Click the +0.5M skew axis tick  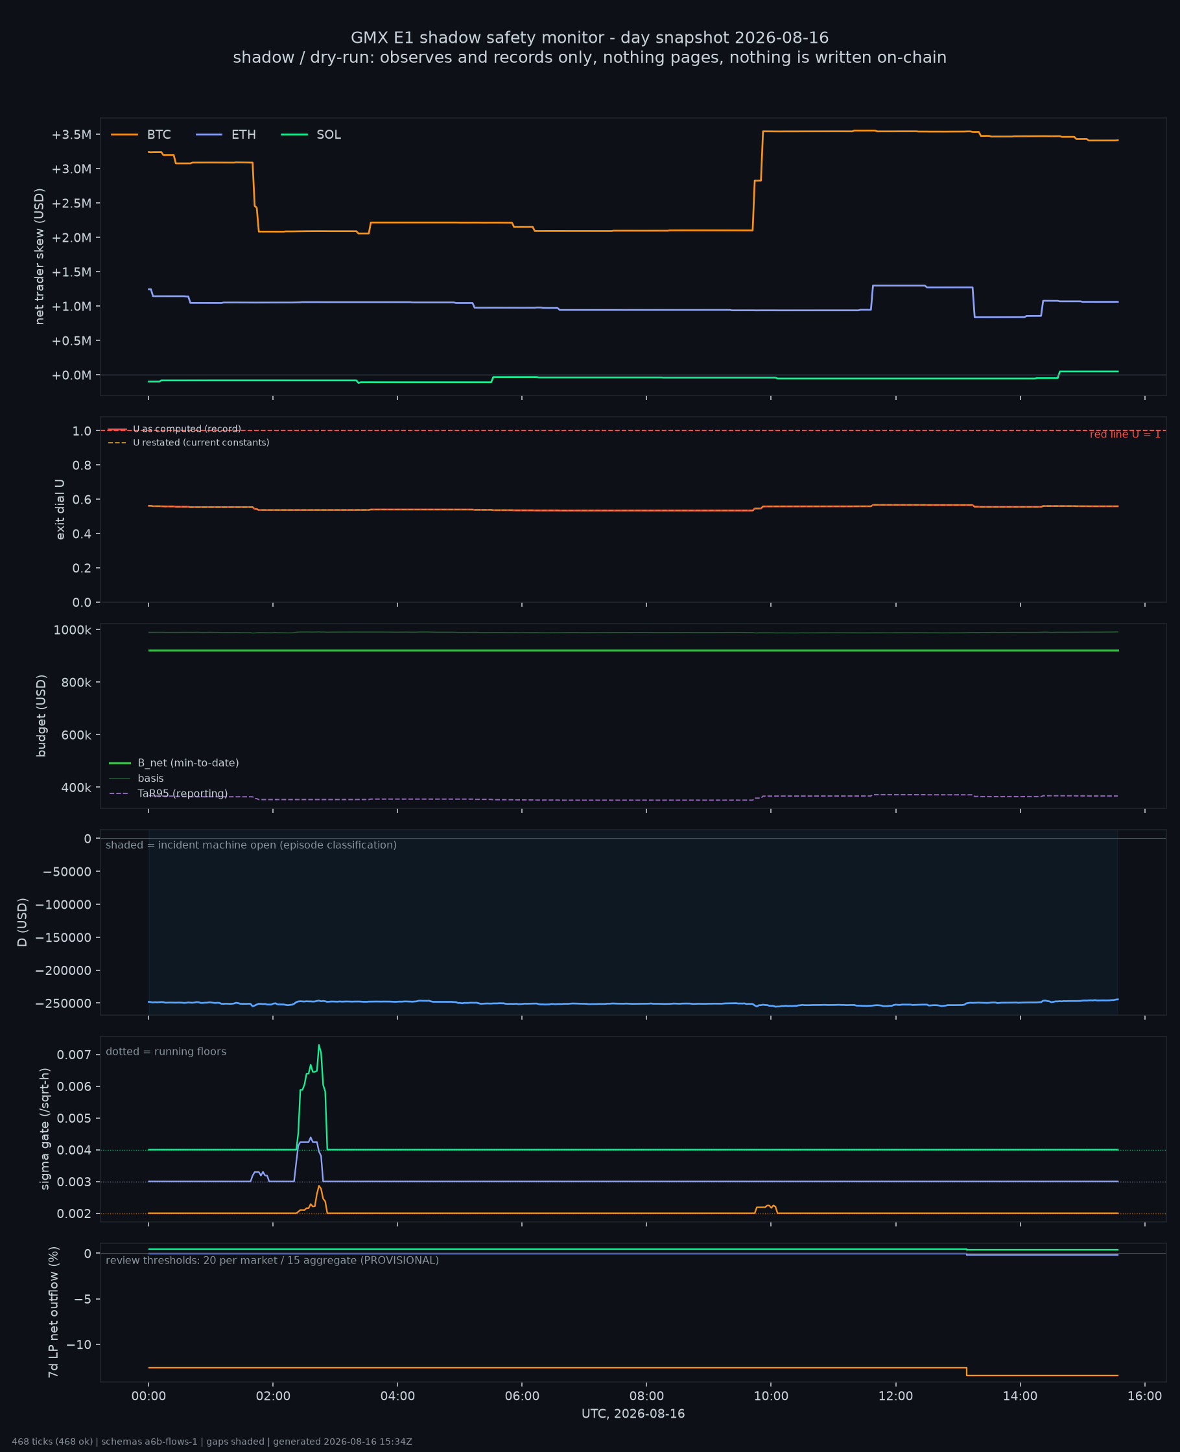tap(71, 341)
